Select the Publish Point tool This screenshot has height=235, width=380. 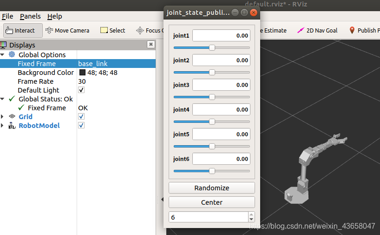(364, 30)
